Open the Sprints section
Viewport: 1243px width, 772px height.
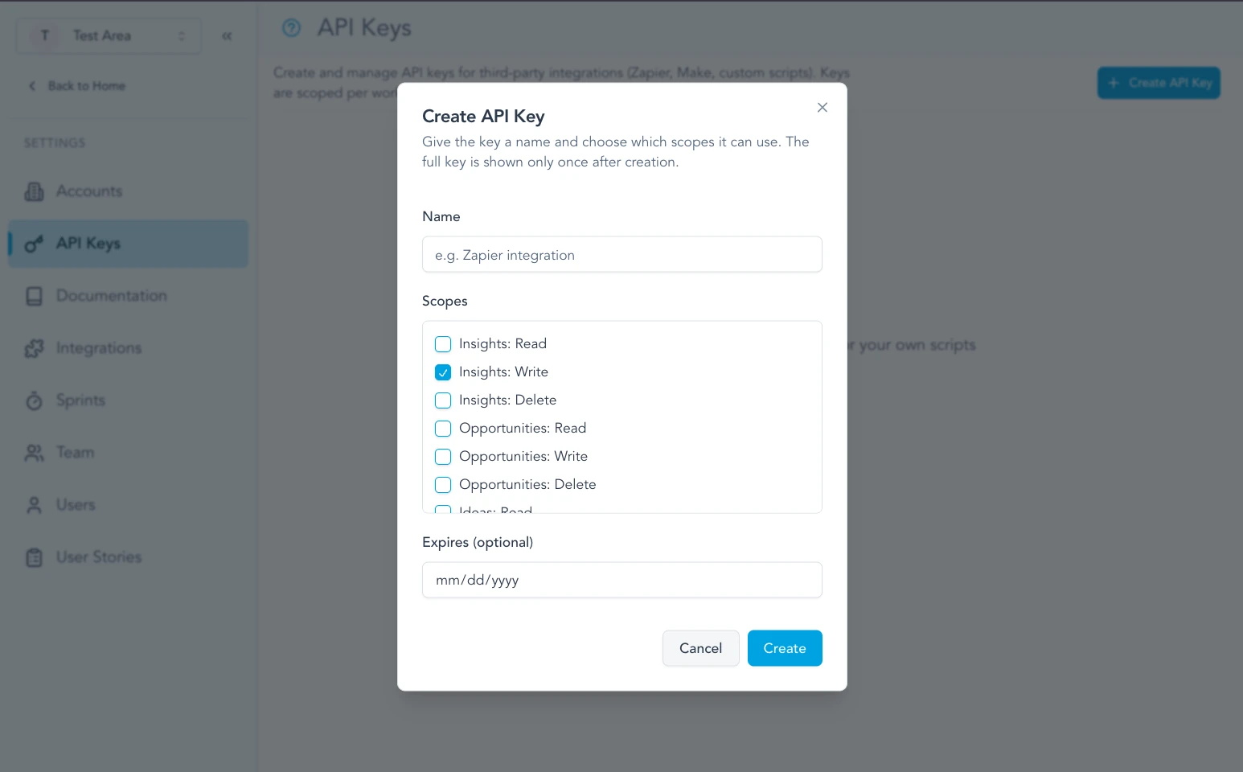[x=80, y=400]
